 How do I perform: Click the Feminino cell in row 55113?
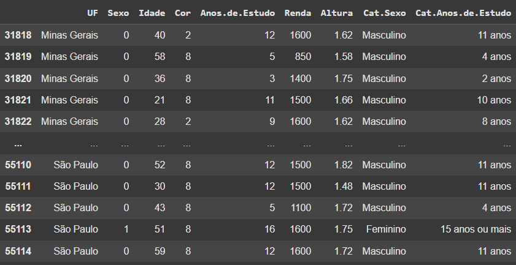click(386, 230)
